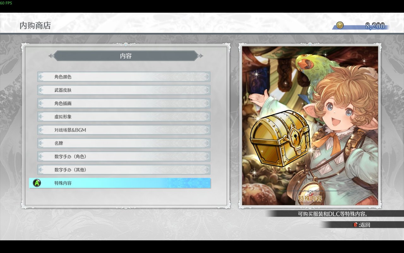
Task: Click the gold coin currency icon
Action: (340, 25)
